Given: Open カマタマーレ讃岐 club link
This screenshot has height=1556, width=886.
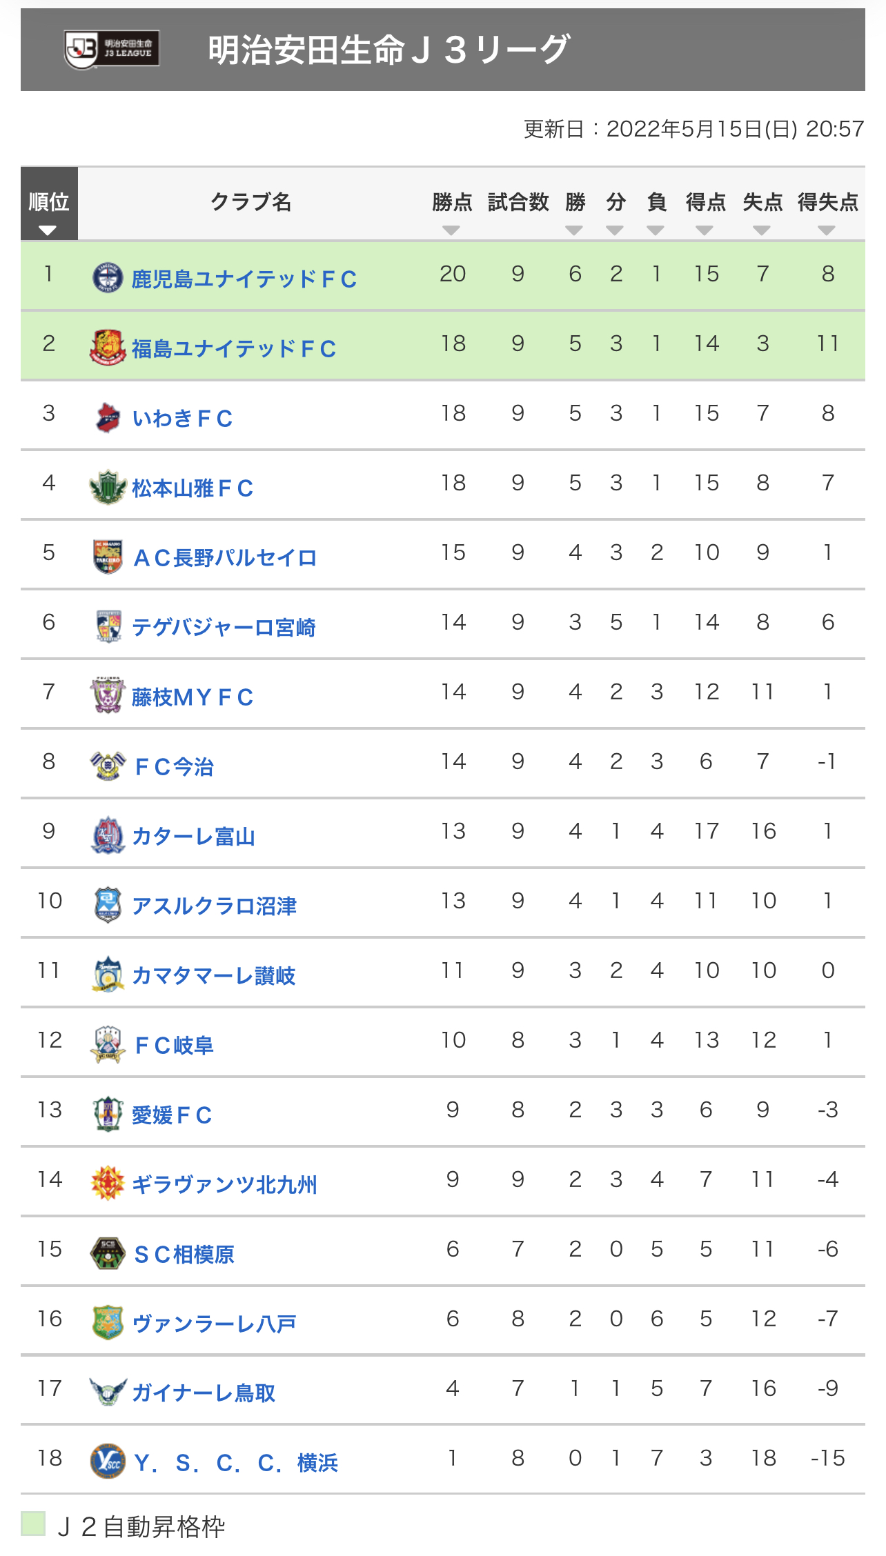Looking at the screenshot, I should click(x=213, y=975).
